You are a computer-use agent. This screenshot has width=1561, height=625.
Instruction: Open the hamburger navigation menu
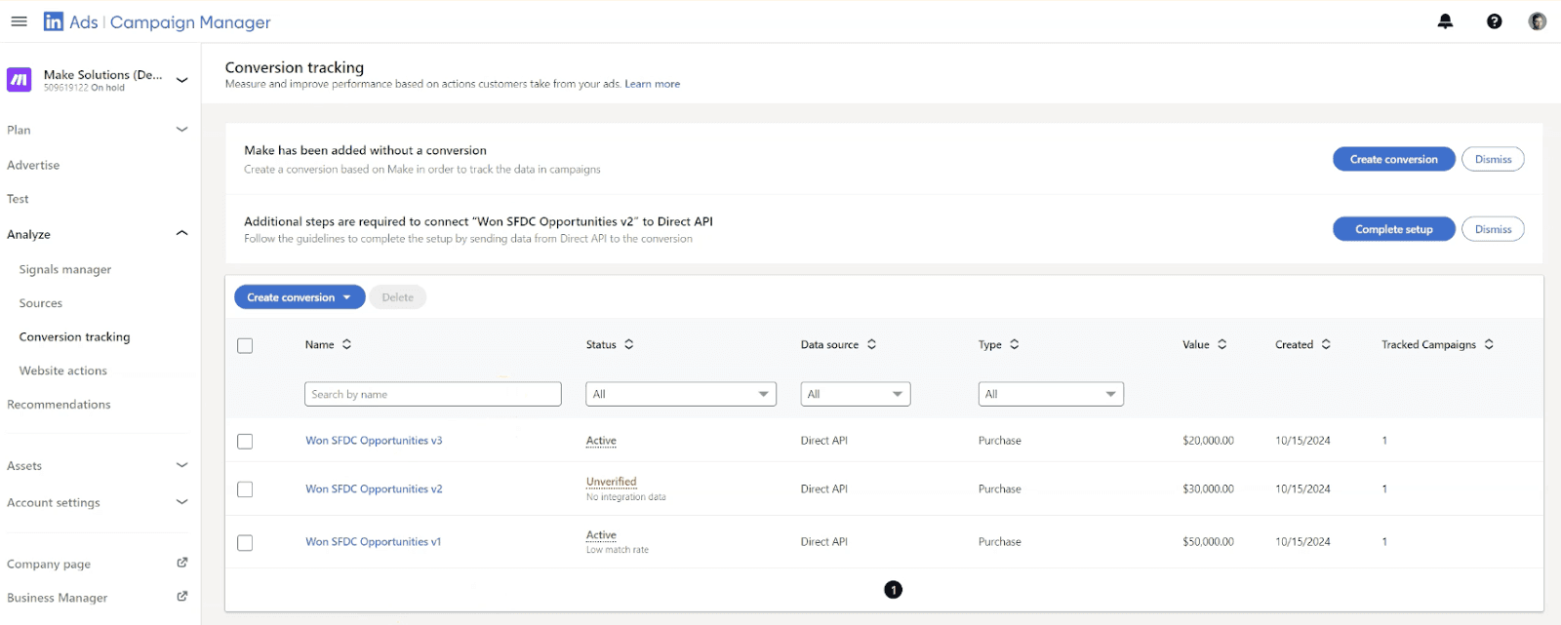point(19,21)
